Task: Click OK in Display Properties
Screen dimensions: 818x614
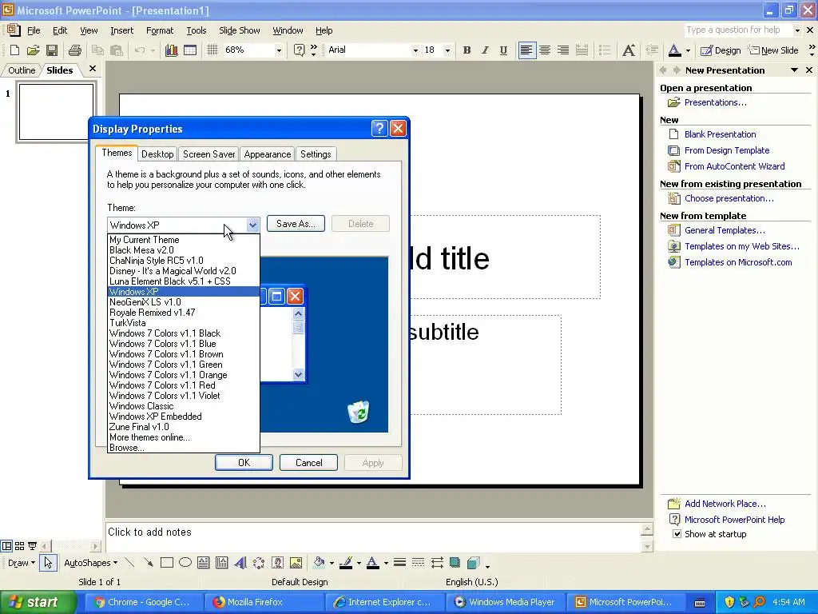Action: 244,463
